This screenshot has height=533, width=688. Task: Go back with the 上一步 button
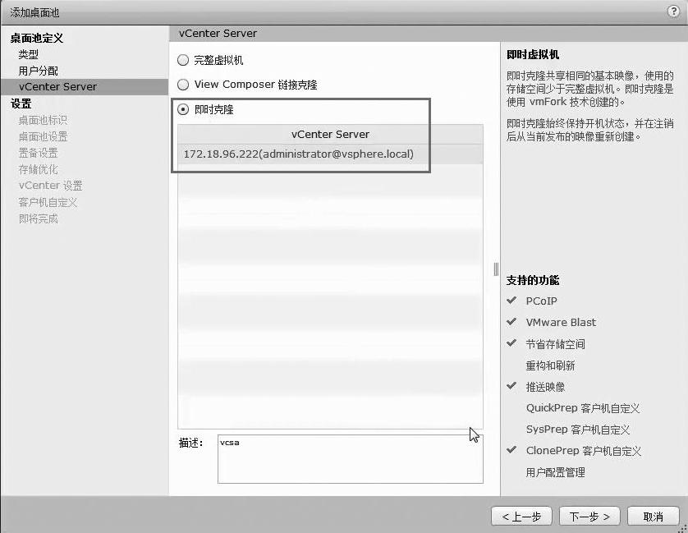[x=521, y=517]
